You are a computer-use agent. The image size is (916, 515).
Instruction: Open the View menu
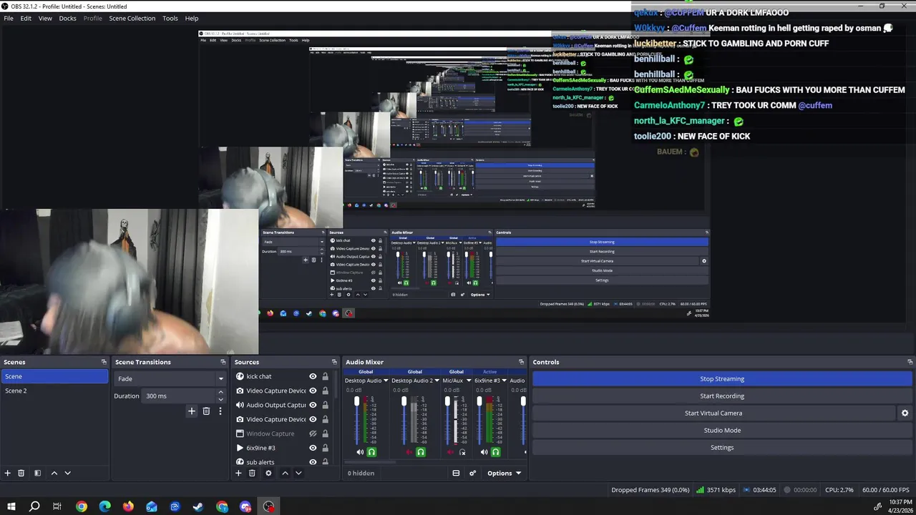(45, 18)
